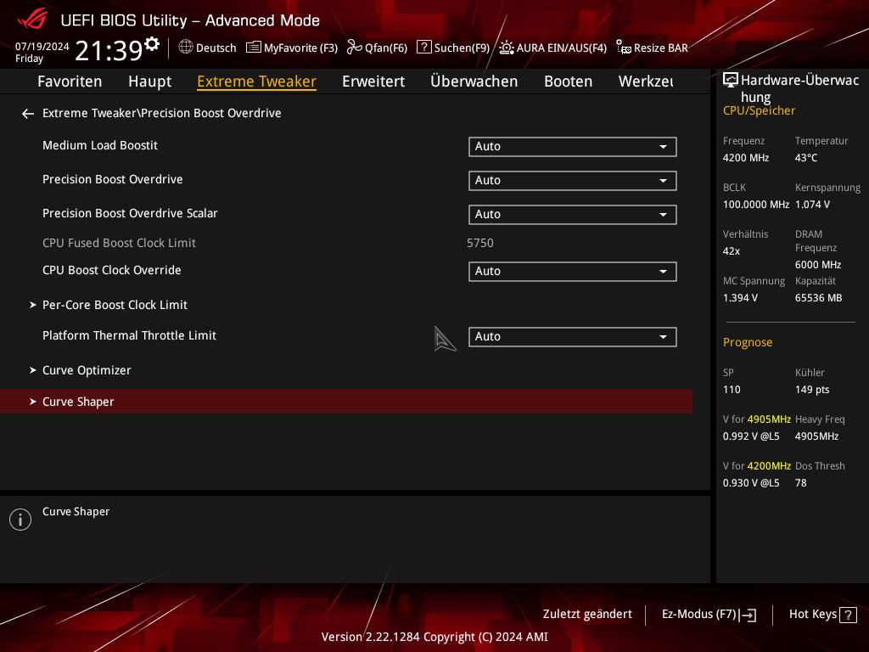The width and height of the screenshot is (869, 652).
Task: Click the SP value 110
Action: 732,390
